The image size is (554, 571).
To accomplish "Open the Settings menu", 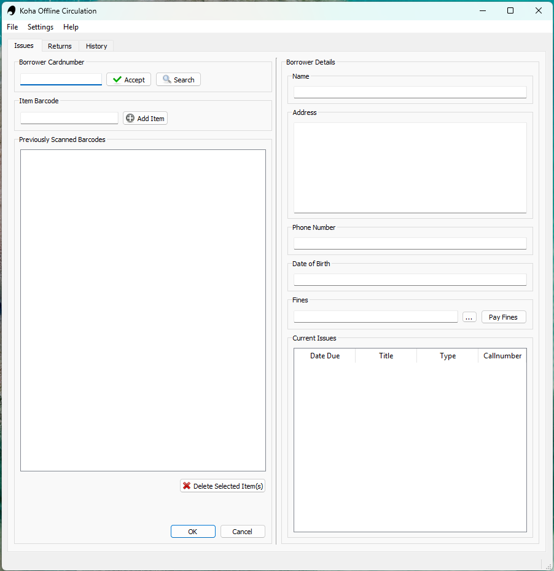I will (41, 27).
